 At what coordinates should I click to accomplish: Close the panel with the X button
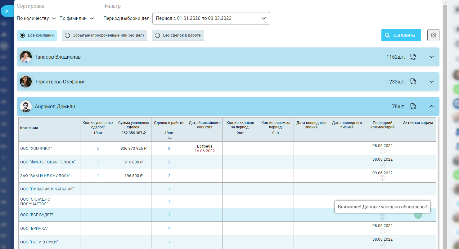pyautogui.click(x=7, y=11)
